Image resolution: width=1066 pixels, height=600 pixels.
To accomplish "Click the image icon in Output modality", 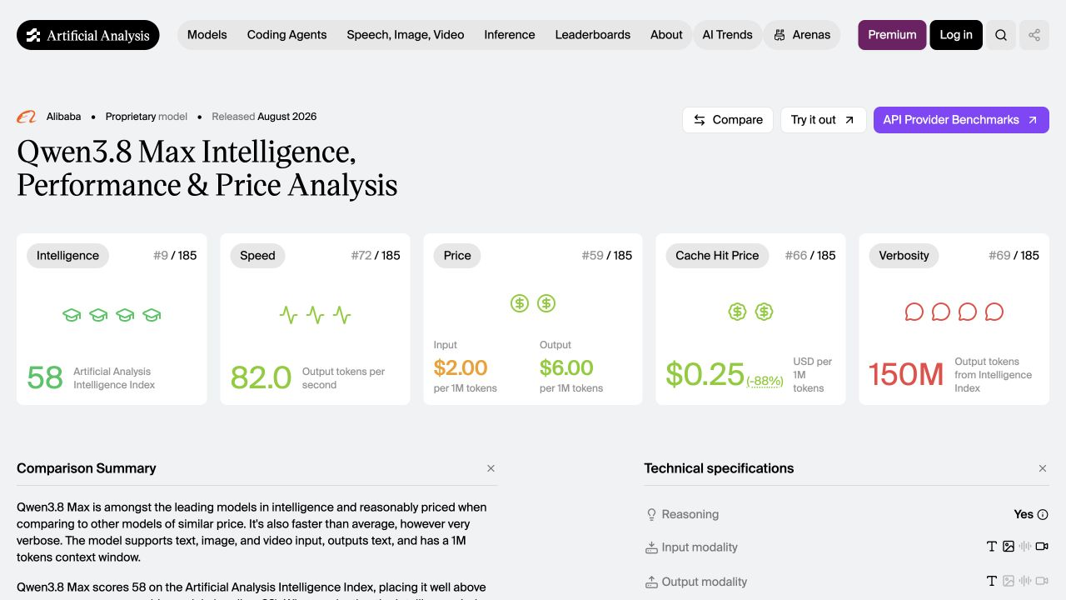I will (x=1009, y=581).
